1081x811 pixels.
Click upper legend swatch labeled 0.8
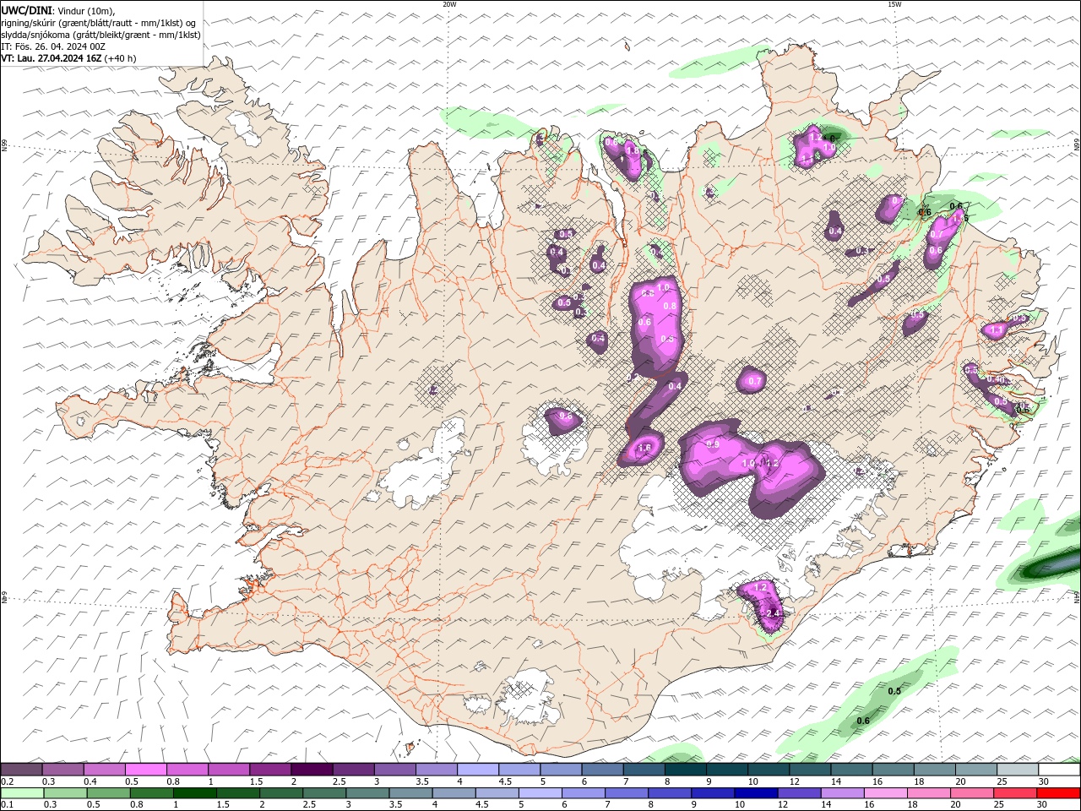(x=187, y=770)
